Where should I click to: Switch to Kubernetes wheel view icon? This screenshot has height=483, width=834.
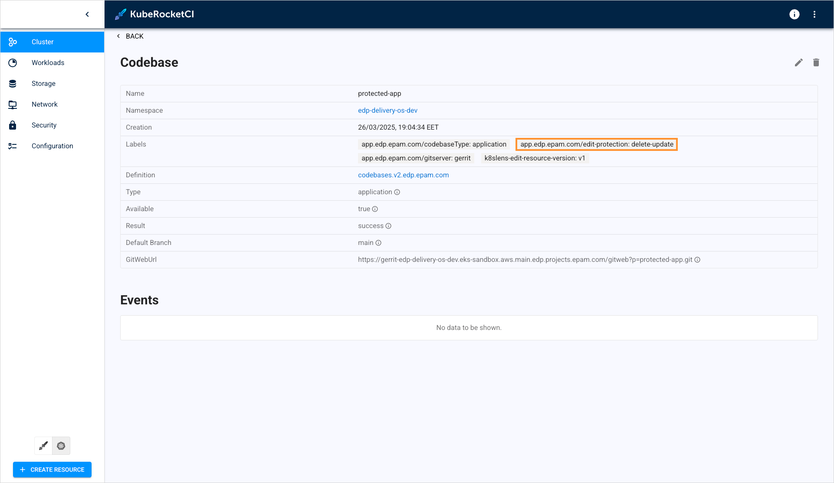tap(61, 446)
